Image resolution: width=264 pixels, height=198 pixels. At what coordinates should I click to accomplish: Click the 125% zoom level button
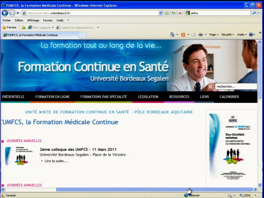click(x=245, y=195)
